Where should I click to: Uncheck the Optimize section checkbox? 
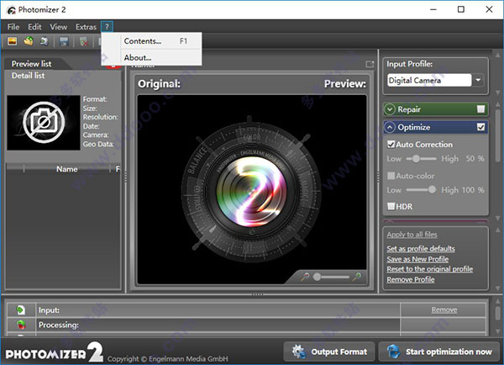tap(480, 127)
